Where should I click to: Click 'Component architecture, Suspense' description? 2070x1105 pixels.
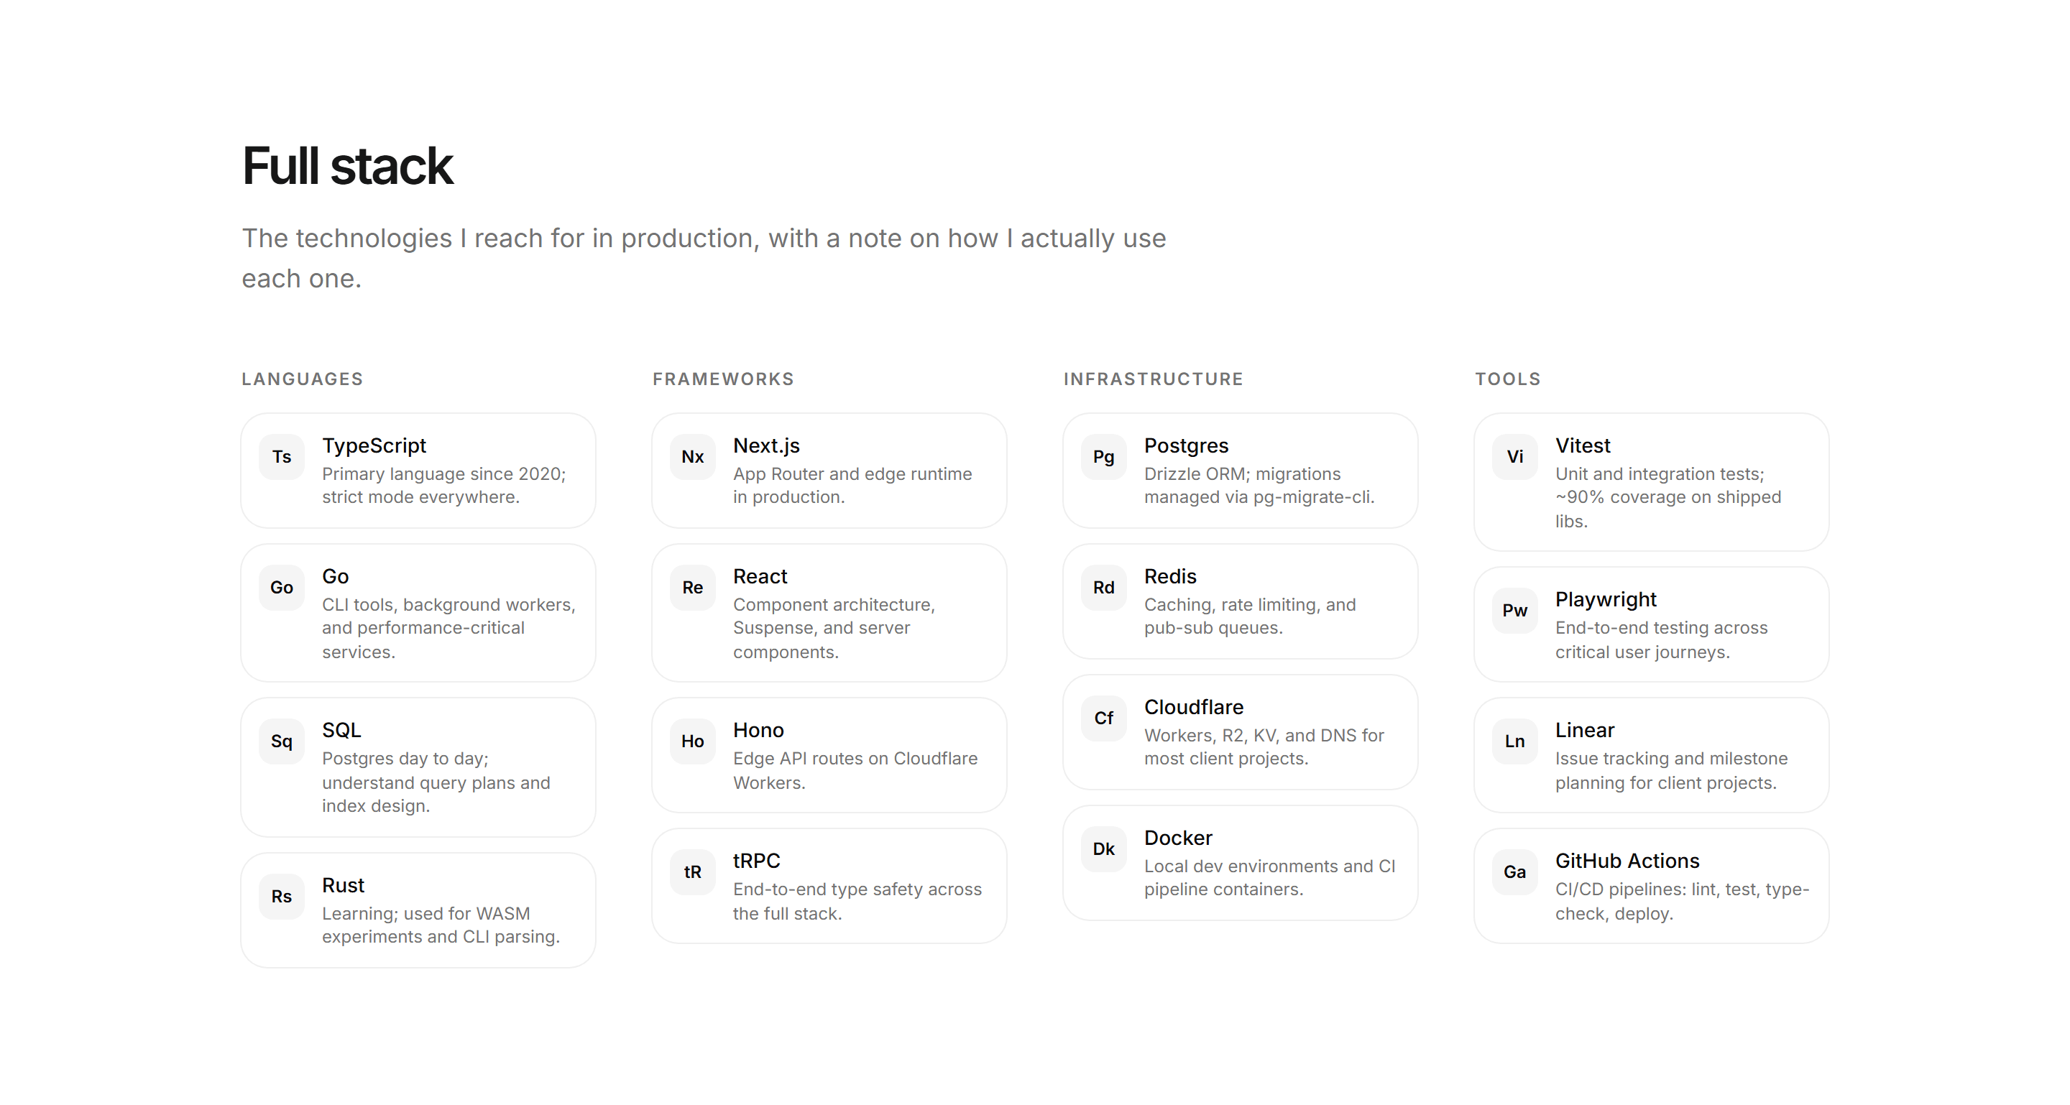tap(834, 628)
